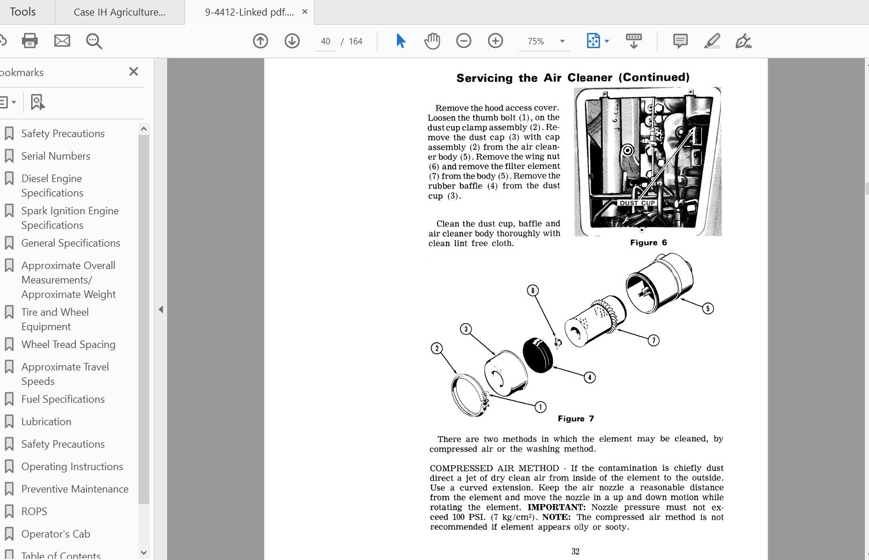This screenshot has width=869, height=560.
Task: Close the 9-4412-Linked pdf tab
Action: 305,12
